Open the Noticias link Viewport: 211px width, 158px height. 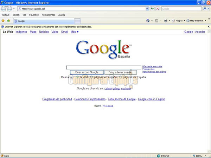pyautogui.click(x=44, y=32)
